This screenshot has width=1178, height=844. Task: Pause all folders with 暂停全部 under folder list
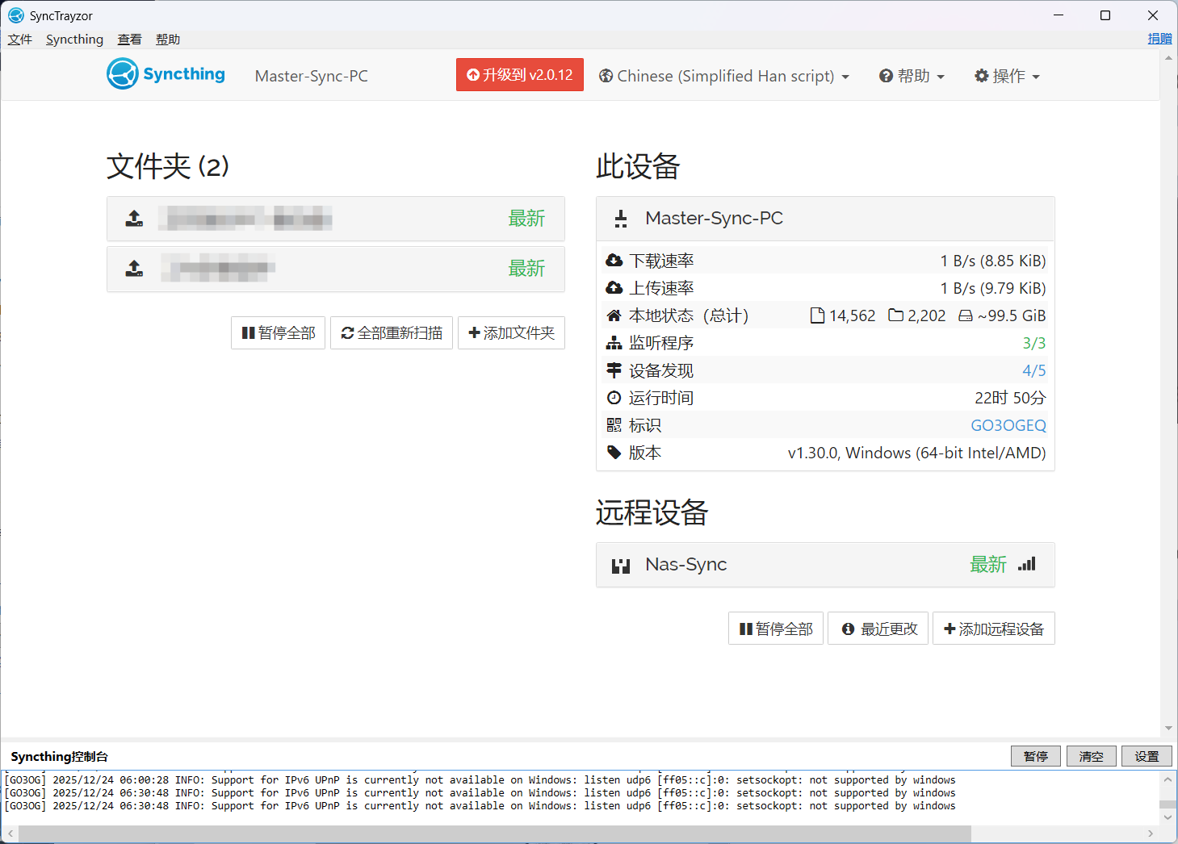(x=278, y=332)
